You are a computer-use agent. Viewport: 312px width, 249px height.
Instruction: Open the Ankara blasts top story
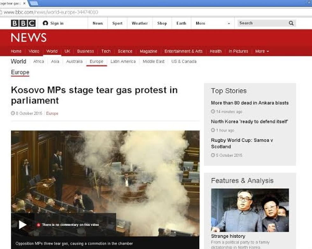pyautogui.click(x=250, y=103)
